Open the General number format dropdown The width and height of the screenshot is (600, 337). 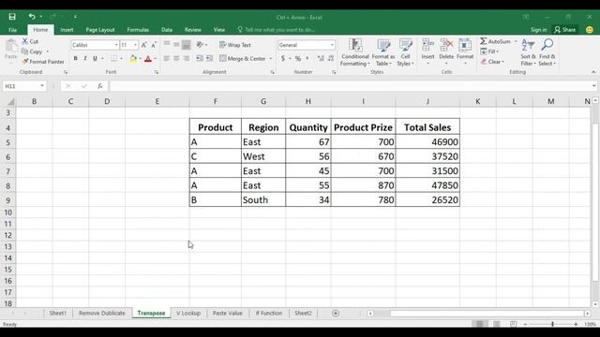point(332,45)
